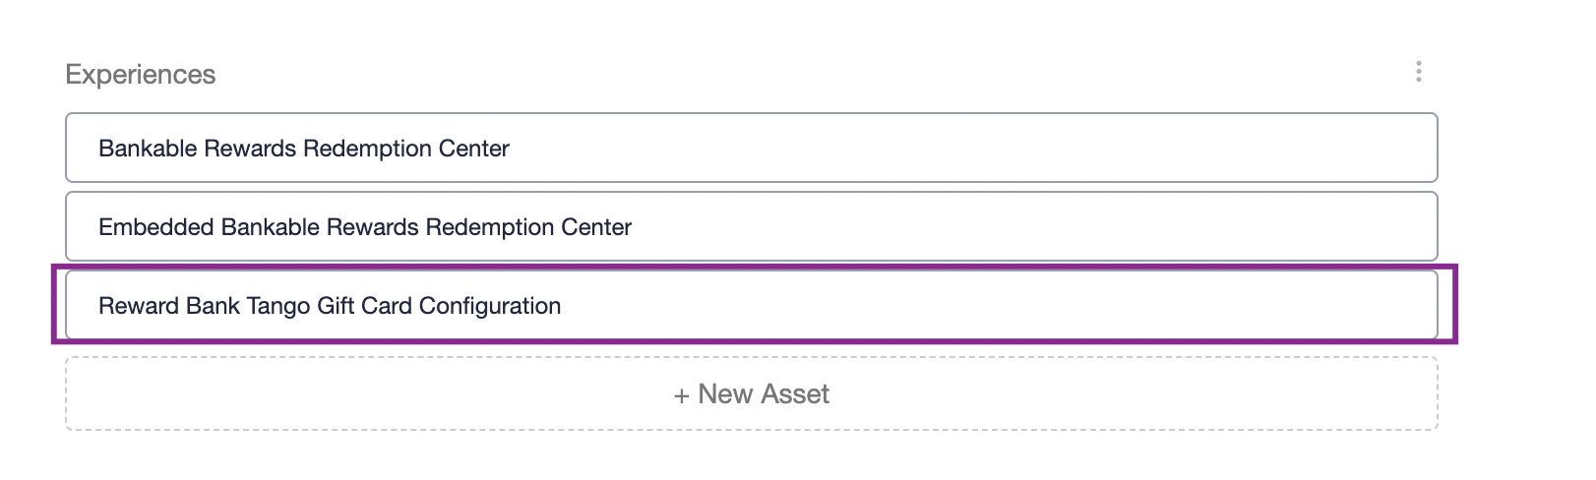This screenshot has width=1596, height=480.
Task: Open Reward Bank Tango Gift Card Configuration
Action: pyautogui.click(x=752, y=305)
